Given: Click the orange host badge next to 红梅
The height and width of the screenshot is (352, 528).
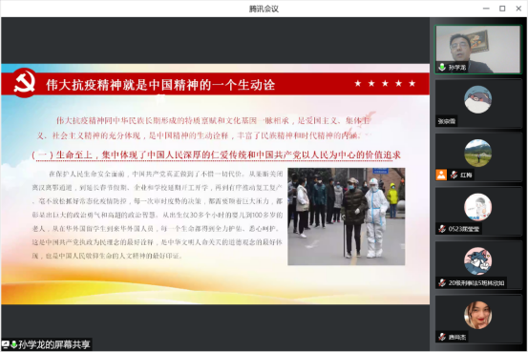Looking at the screenshot, I should (x=441, y=175).
